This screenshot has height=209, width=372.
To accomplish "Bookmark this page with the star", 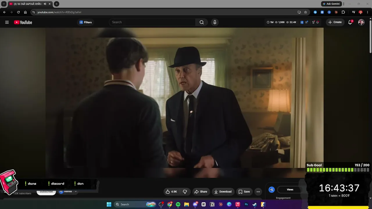I will (305, 12).
